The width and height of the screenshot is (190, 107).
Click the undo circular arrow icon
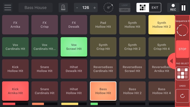[182, 96]
